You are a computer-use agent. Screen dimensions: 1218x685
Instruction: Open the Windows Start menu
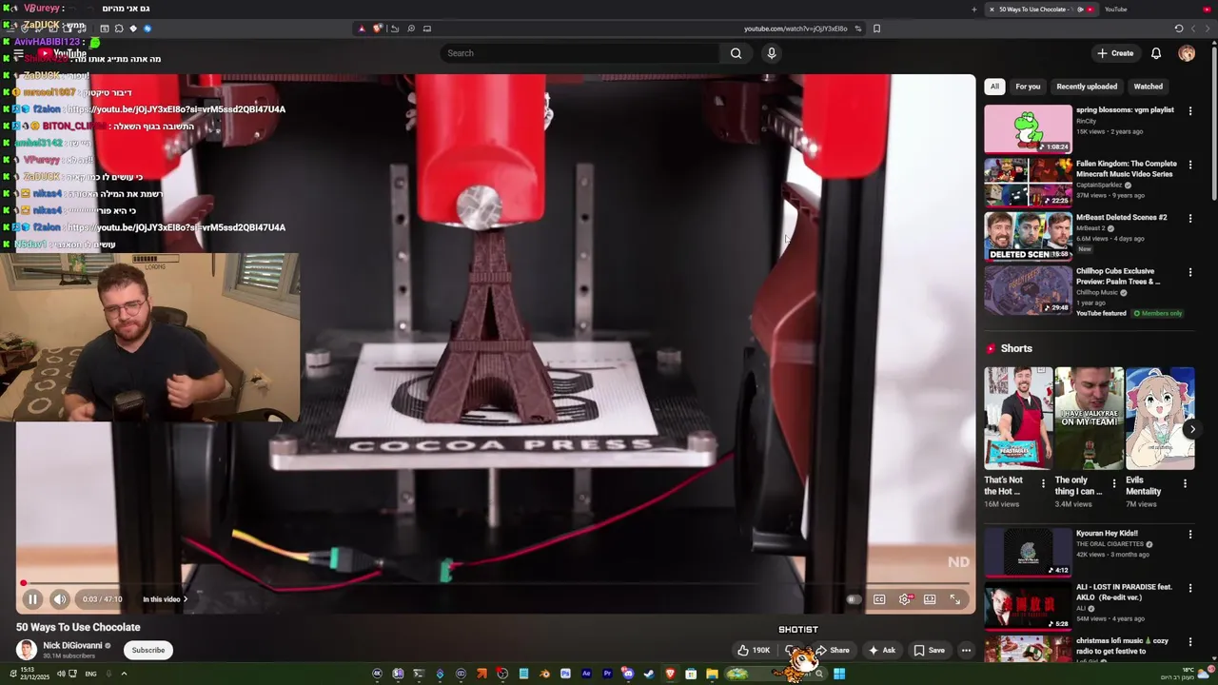point(839,674)
